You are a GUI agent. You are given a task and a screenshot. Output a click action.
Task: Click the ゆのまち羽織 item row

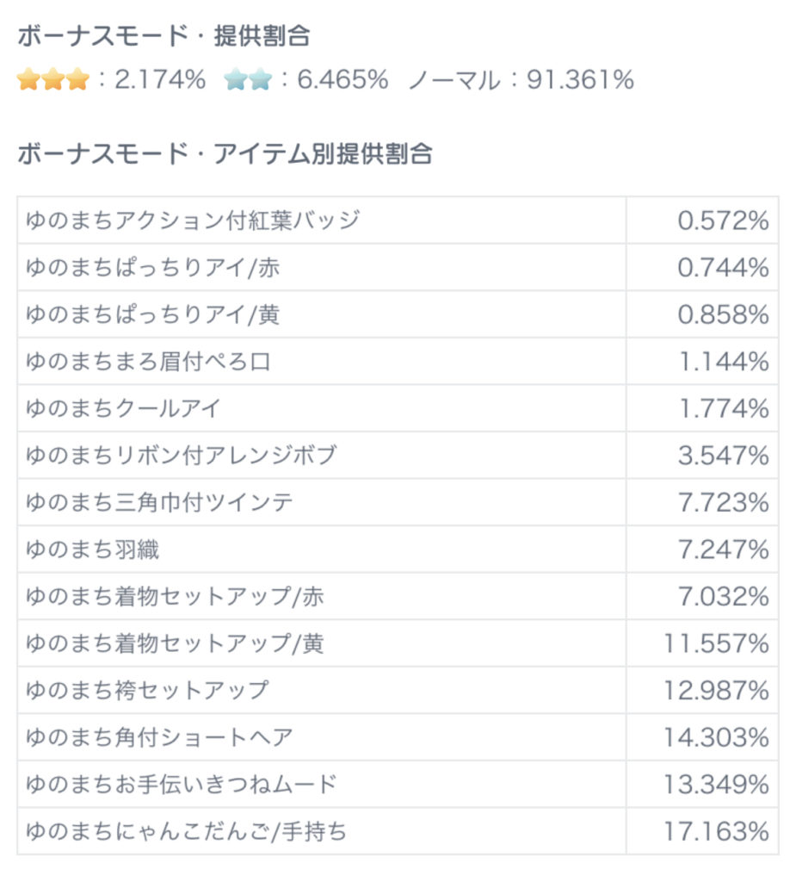click(93, 550)
